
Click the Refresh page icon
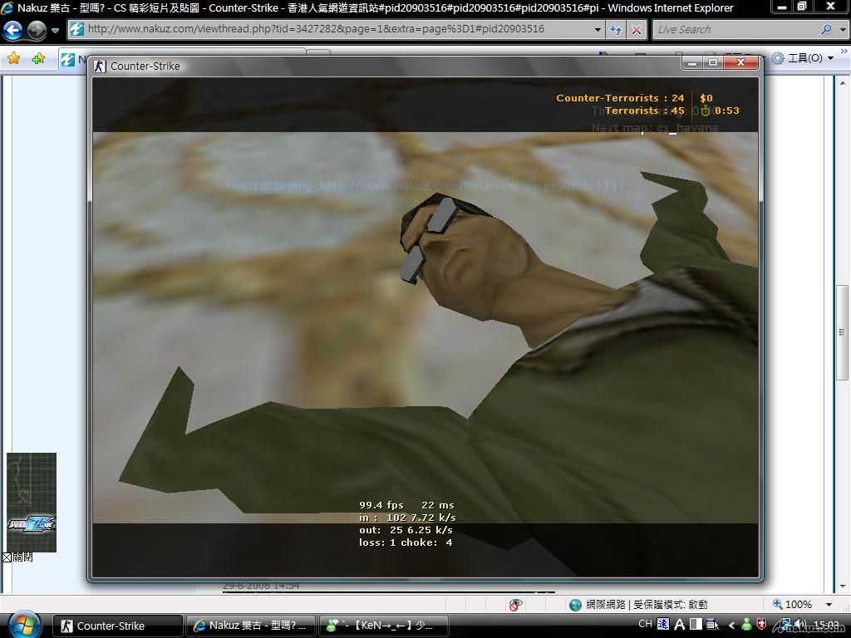(x=616, y=29)
